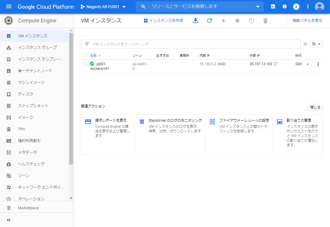The image size is (330, 227).
Task: Open インスタンス テンプレート sidebar item
Action: point(34,59)
